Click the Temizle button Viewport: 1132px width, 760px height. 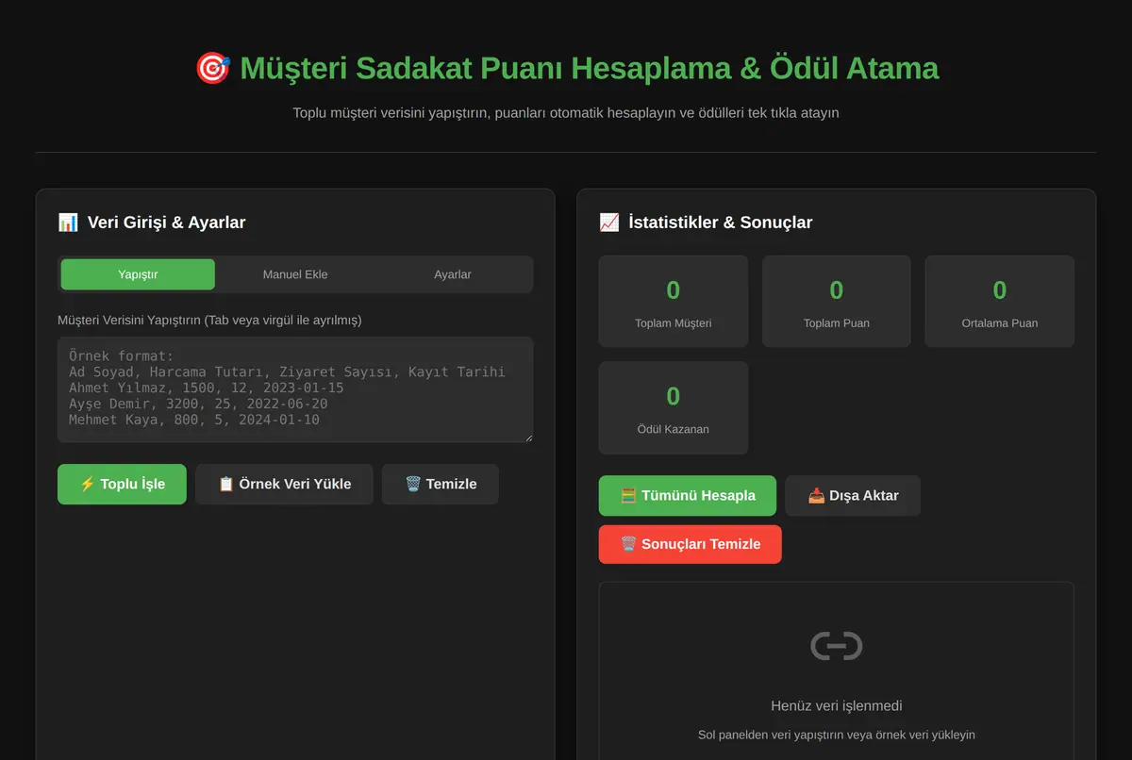441,484
